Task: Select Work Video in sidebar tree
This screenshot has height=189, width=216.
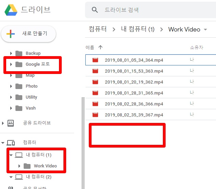Action: coord(46,166)
